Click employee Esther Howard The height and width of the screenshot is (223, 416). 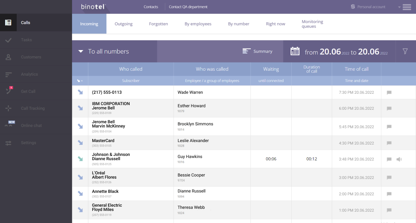(191, 105)
